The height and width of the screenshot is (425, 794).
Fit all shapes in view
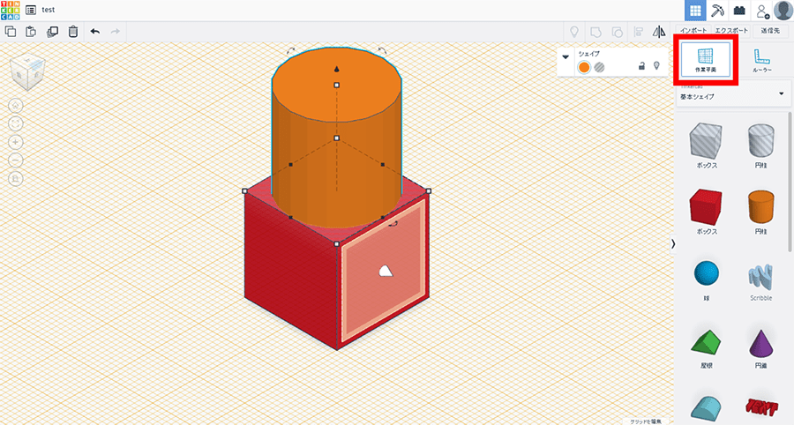16,123
